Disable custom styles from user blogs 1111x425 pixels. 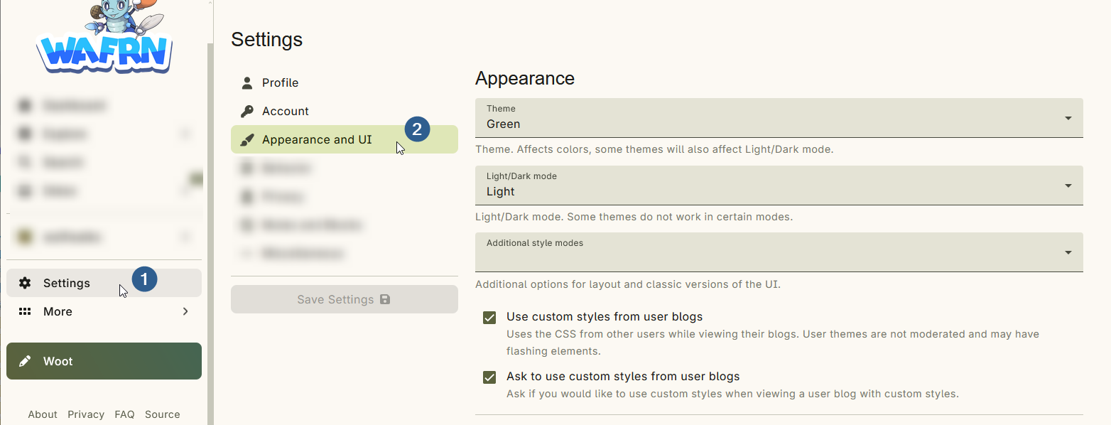(x=489, y=317)
